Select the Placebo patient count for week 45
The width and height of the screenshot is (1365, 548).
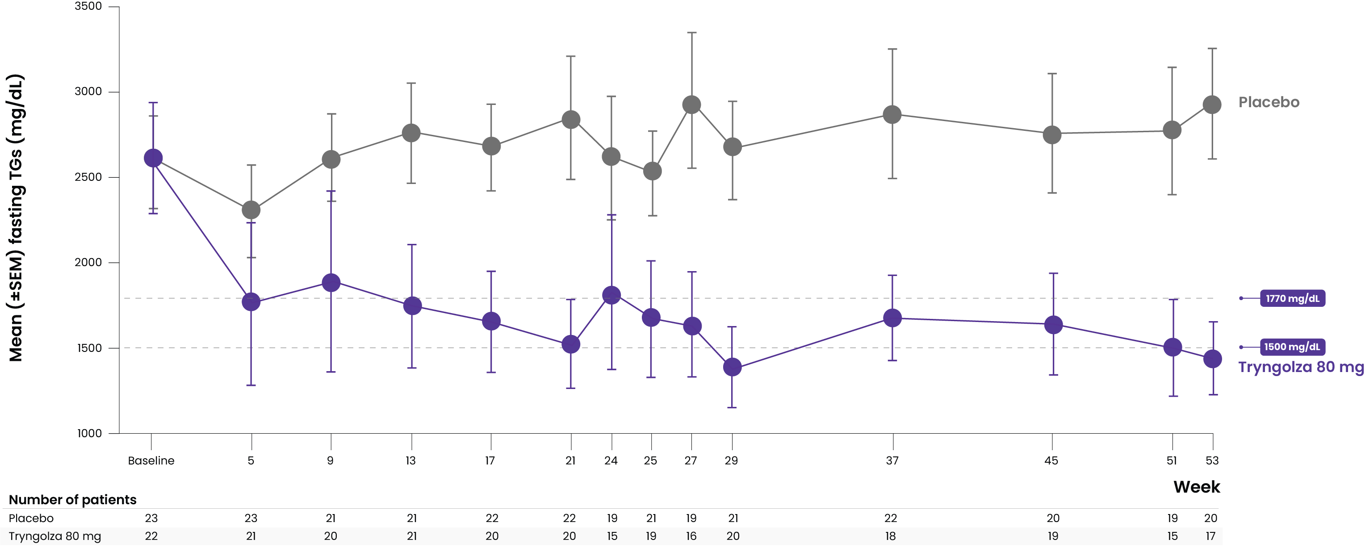(x=1053, y=519)
